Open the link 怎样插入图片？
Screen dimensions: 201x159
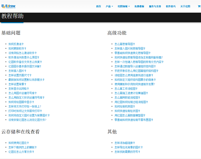(x=17, y=71)
